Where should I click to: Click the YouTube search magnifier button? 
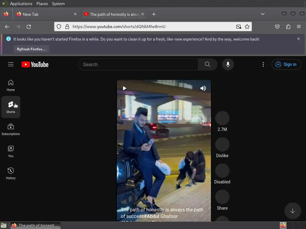(207, 64)
